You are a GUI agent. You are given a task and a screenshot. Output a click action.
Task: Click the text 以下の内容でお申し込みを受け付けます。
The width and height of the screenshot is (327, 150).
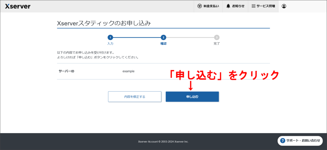[x=86, y=52]
